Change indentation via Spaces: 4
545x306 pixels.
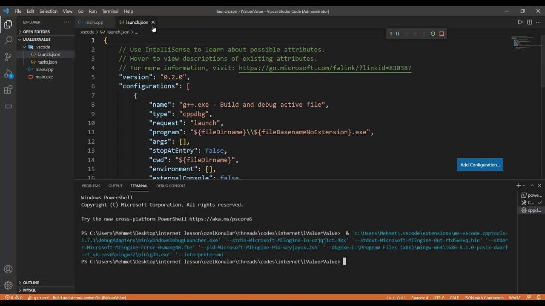[x=420, y=297]
